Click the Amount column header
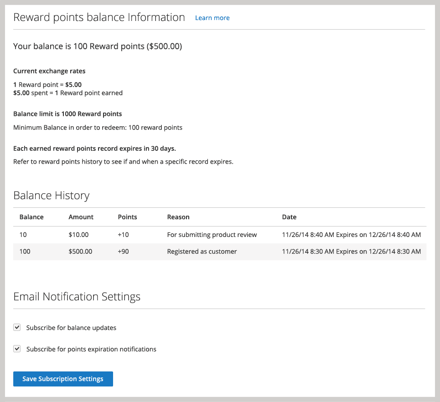 [81, 217]
